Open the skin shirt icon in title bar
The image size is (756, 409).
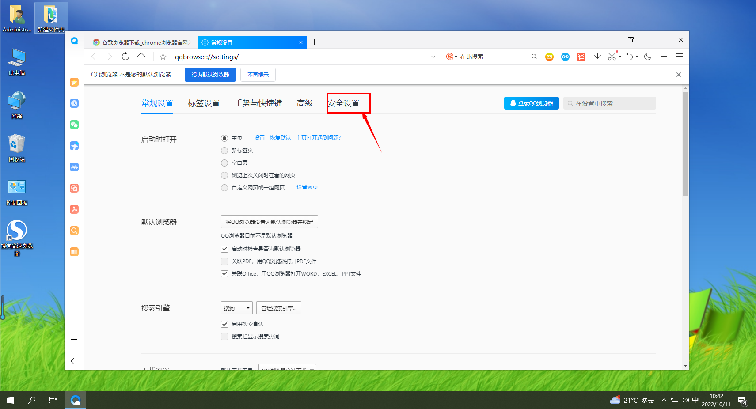pyautogui.click(x=631, y=40)
